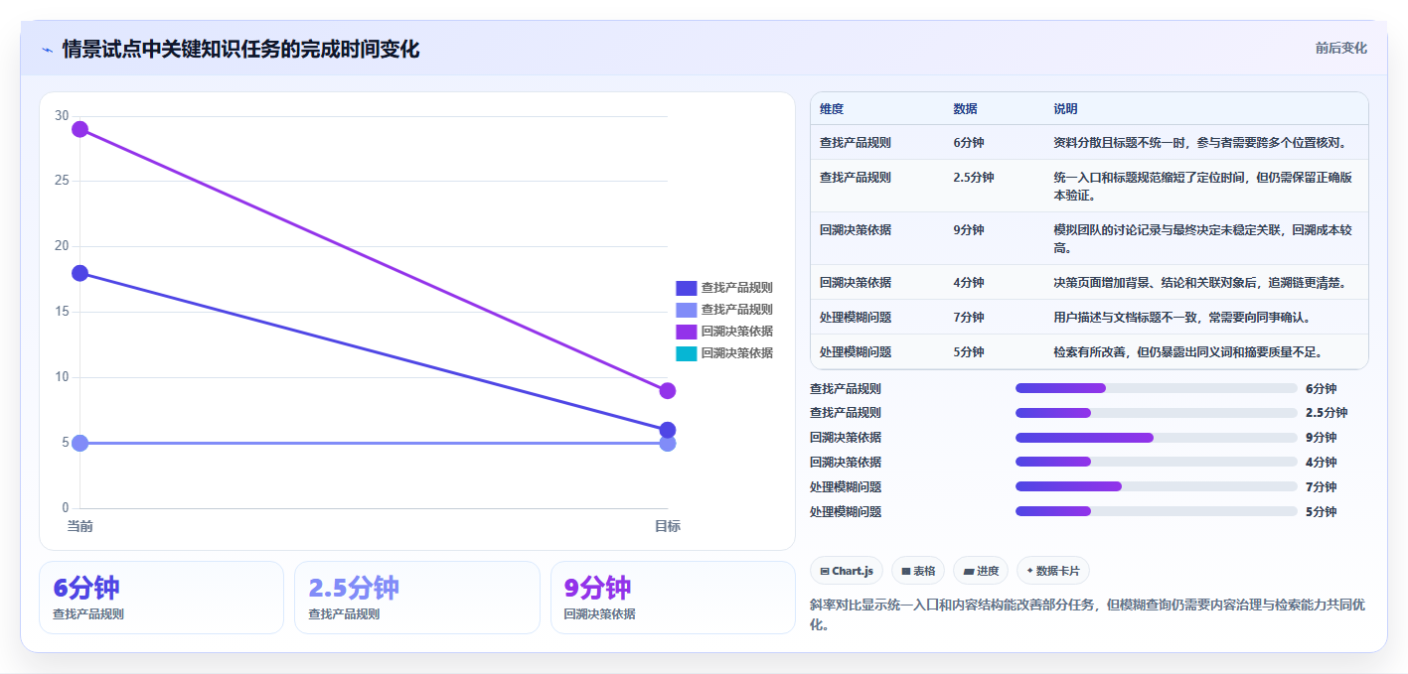Click the description starting 统一入口和标题规范
The image size is (1408, 674).
tap(1202, 186)
